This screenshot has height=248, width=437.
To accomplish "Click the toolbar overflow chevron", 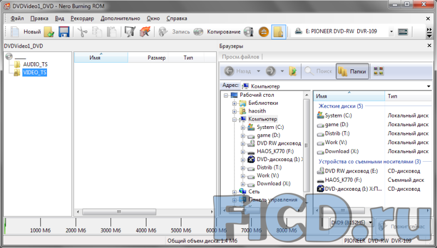I will click(429, 32).
